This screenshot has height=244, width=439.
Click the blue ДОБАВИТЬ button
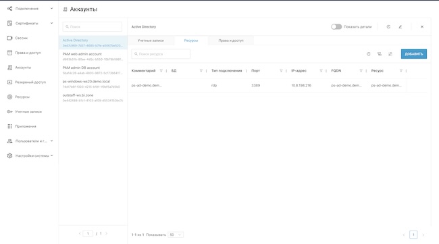tap(414, 54)
